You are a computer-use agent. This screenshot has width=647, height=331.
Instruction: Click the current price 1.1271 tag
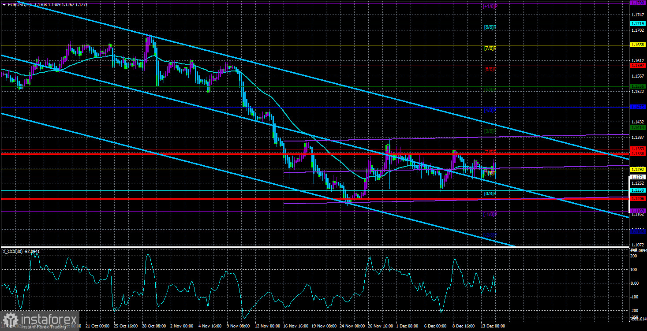(638, 177)
